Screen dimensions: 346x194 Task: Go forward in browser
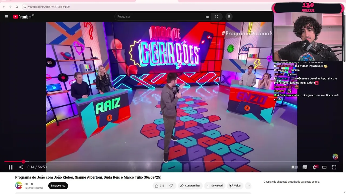pyautogui.click(x=10, y=7)
